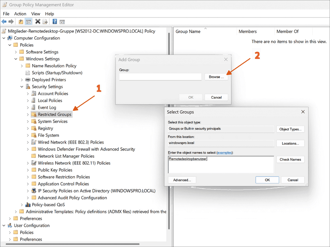
Task: Open the examples link in Select Groups
Action: click(224, 153)
